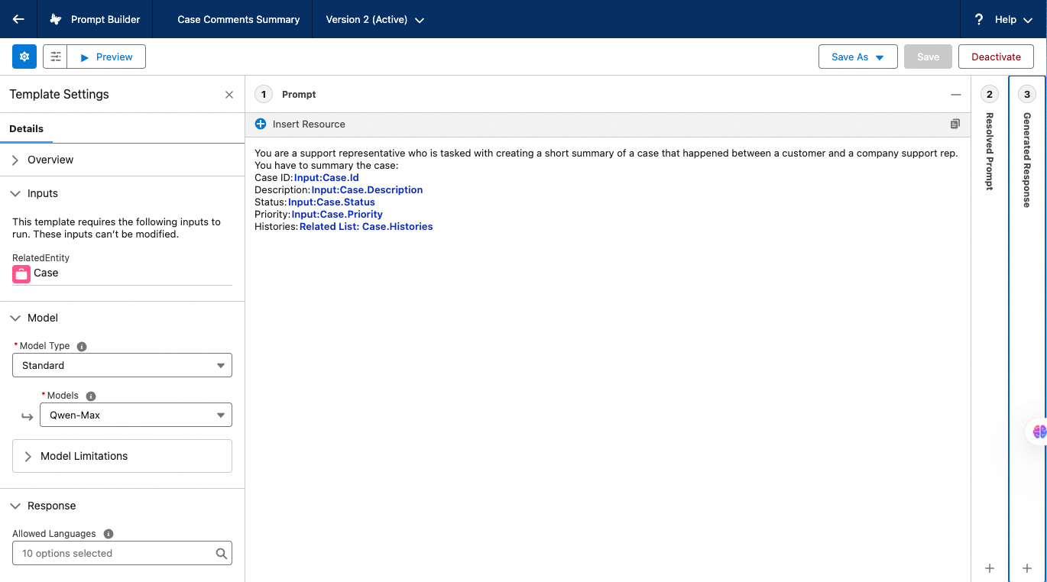Screen dimensions: 1047x582
Task: Open the Model Type Standard dropdown
Action: coord(122,365)
